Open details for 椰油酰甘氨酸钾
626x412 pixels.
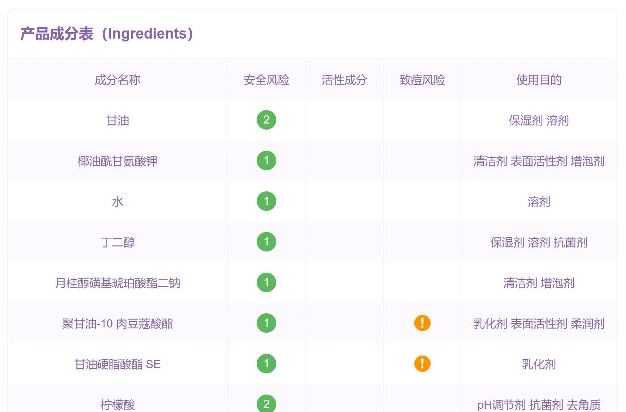coord(117,161)
